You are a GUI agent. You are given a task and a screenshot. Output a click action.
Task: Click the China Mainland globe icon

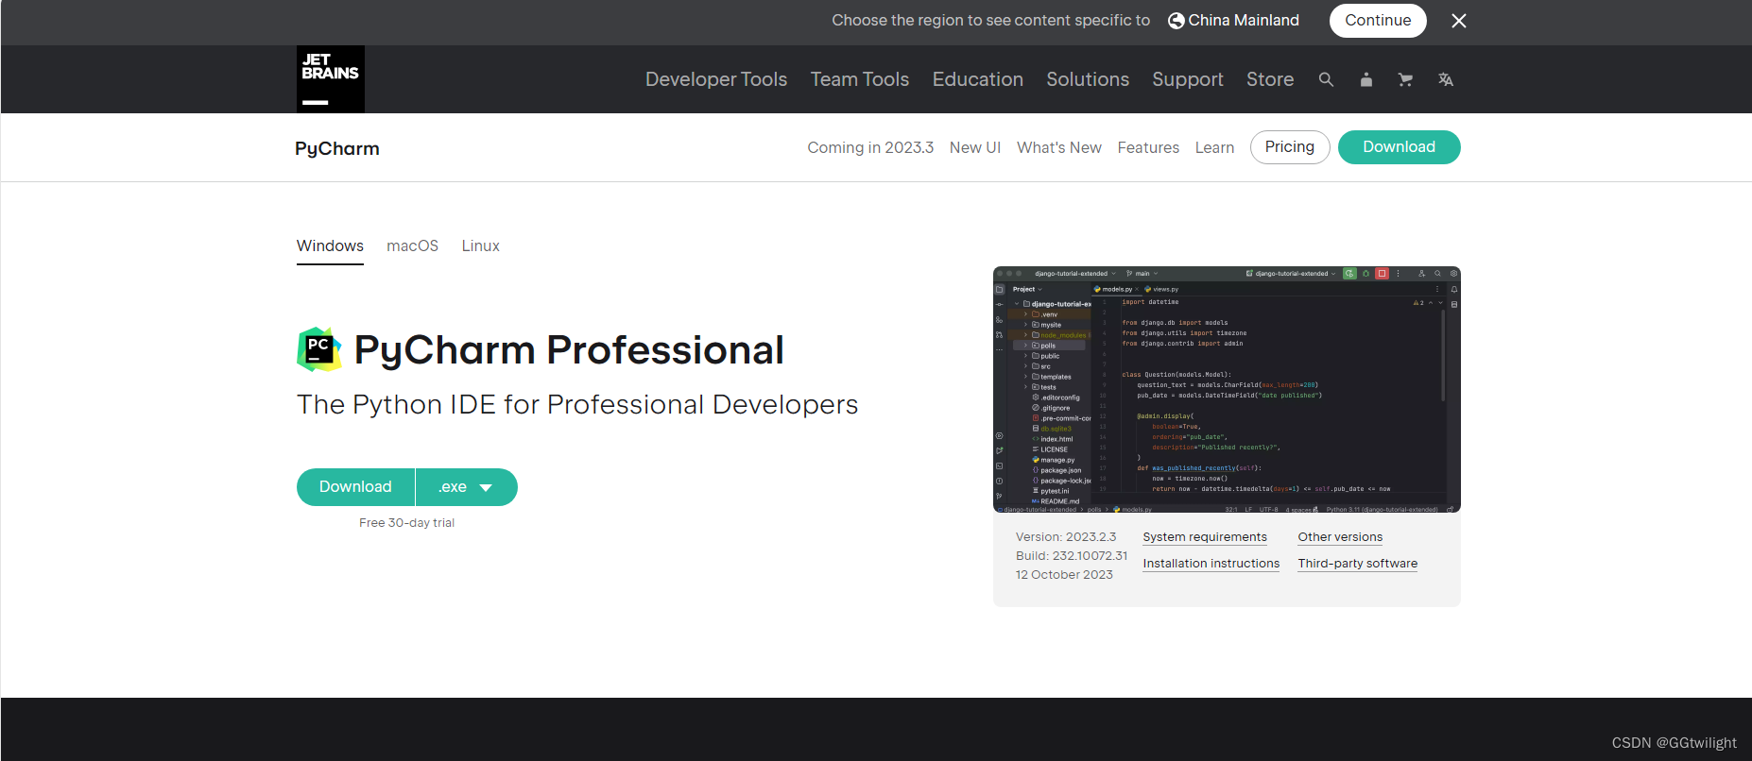click(x=1177, y=21)
